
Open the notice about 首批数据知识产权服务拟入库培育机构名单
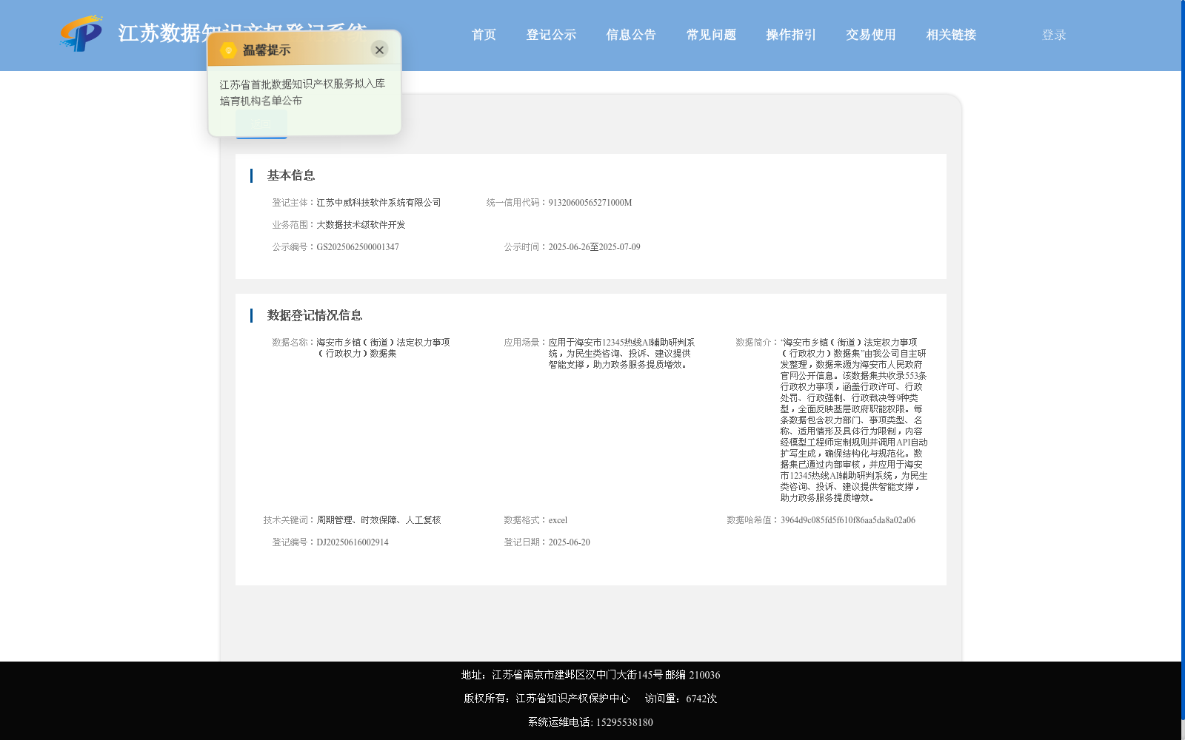[302, 92]
